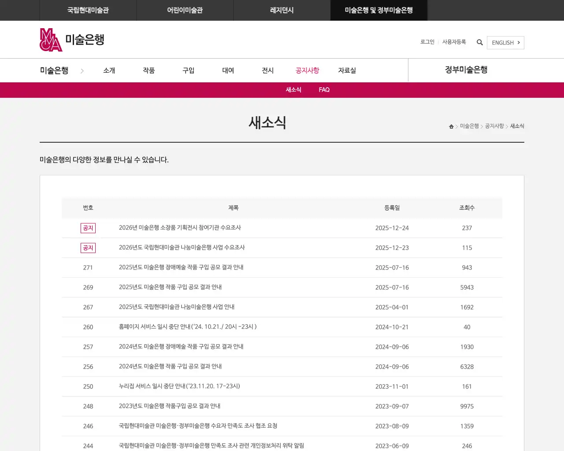Open the 공지사항 menu
The image size is (564, 451).
click(x=308, y=70)
